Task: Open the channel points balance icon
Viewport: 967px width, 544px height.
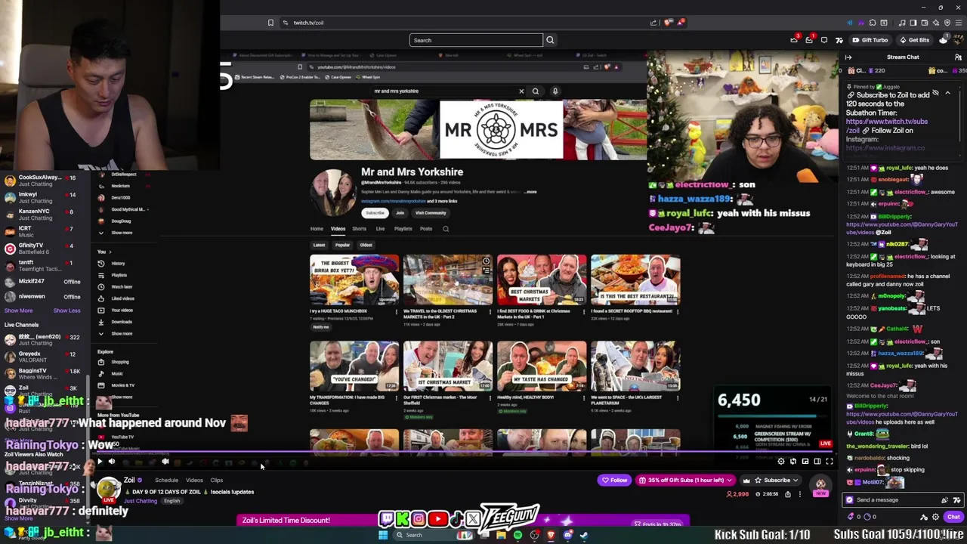Action: 866,517
